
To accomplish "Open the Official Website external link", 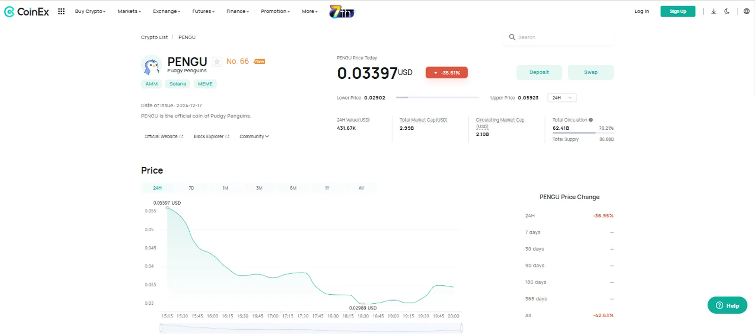I will coord(164,136).
